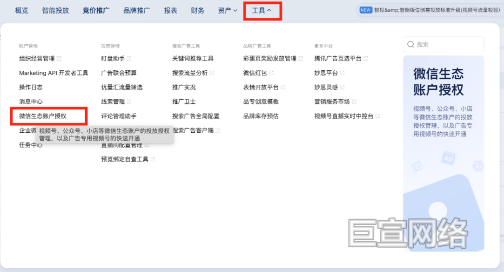Click external-link icon beside 搜索流量分析
The width and height of the screenshot is (504, 272).
pyautogui.click(x=212, y=73)
